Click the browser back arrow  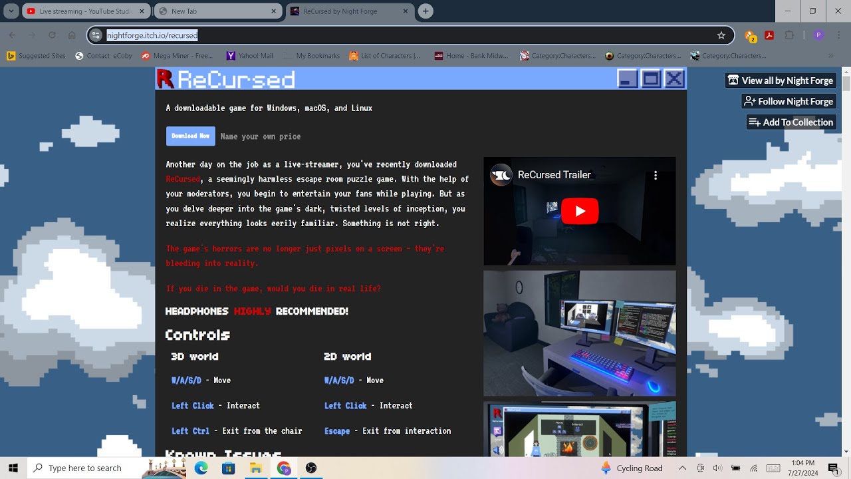12,35
